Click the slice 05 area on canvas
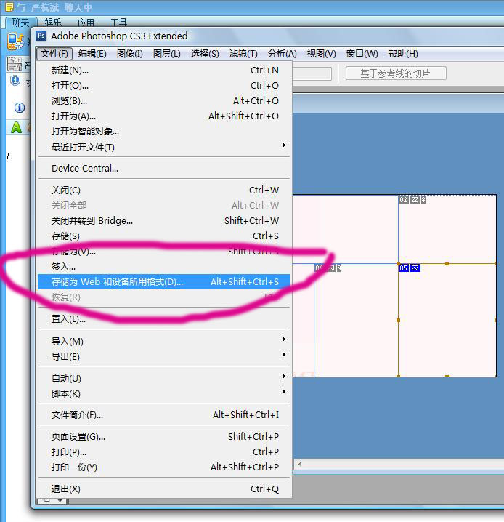The height and width of the screenshot is (522, 504). (447, 321)
